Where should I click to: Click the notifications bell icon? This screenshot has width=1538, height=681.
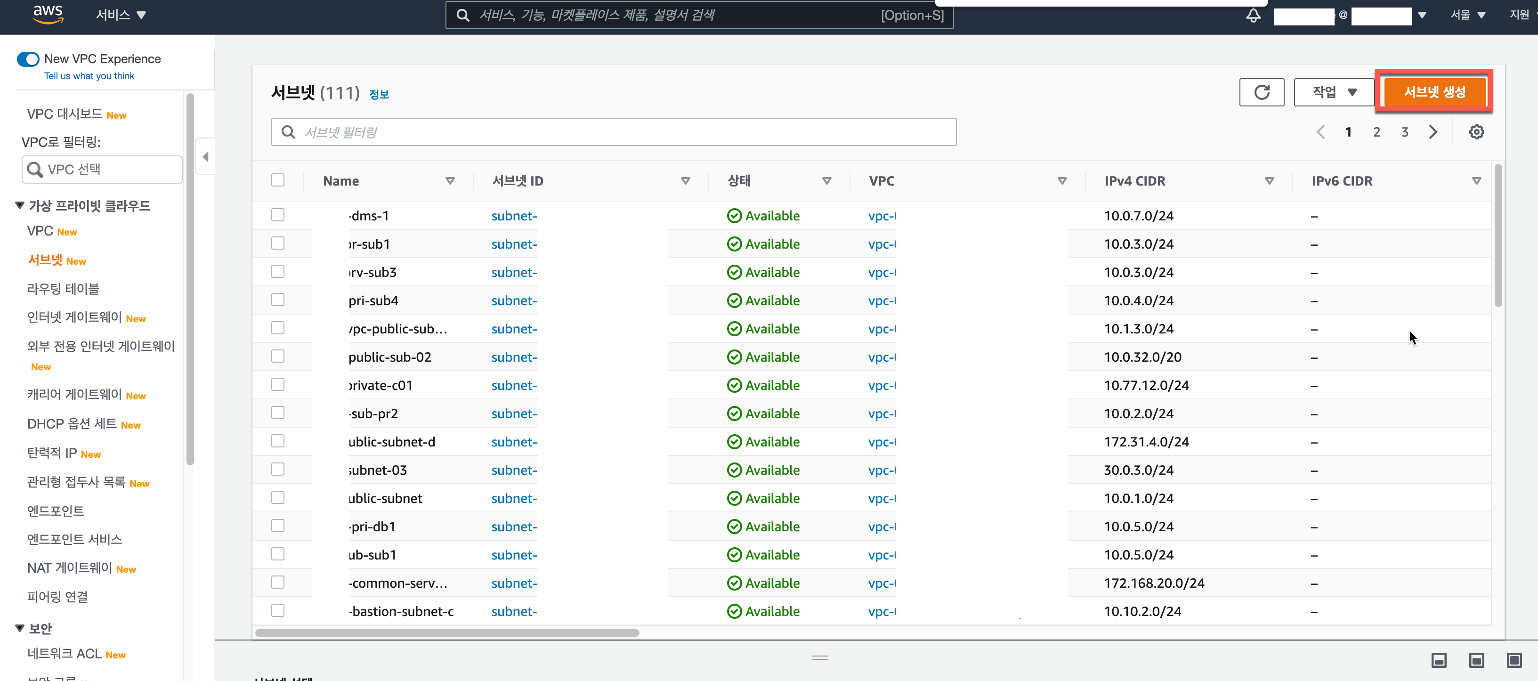click(1253, 15)
